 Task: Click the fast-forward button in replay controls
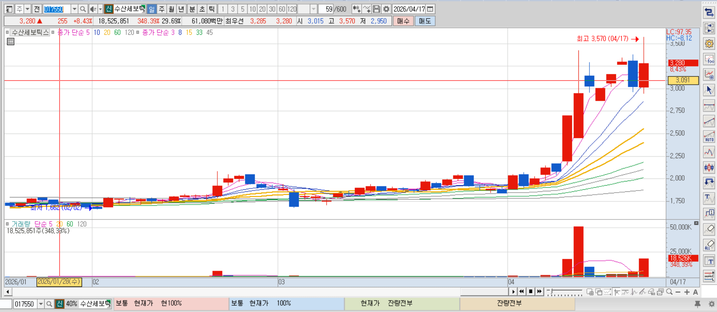pyautogui.click(x=539, y=292)
